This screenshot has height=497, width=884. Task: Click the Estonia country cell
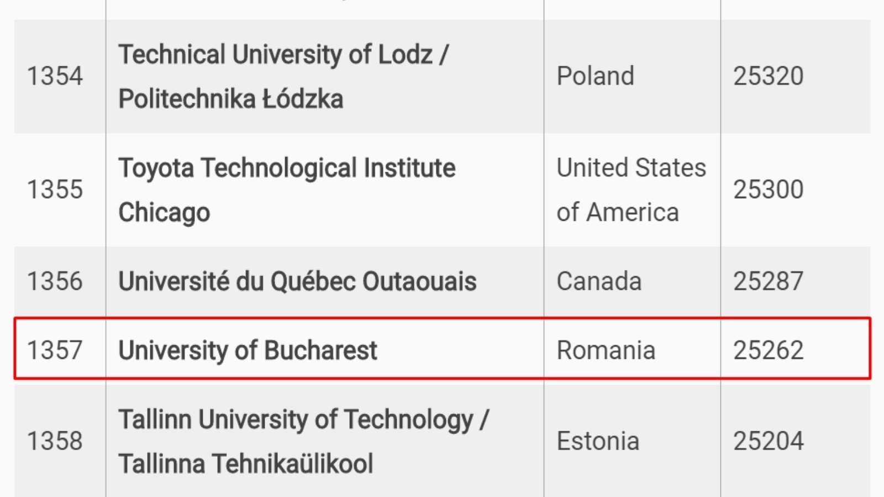click(598, 441)
